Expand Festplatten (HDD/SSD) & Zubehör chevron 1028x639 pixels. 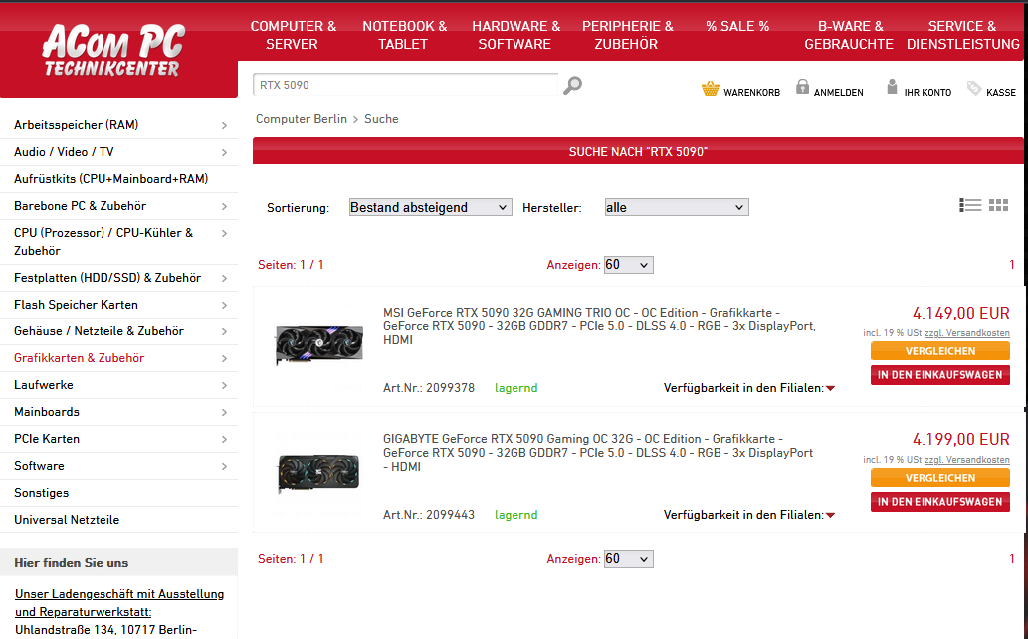[224, 278]
